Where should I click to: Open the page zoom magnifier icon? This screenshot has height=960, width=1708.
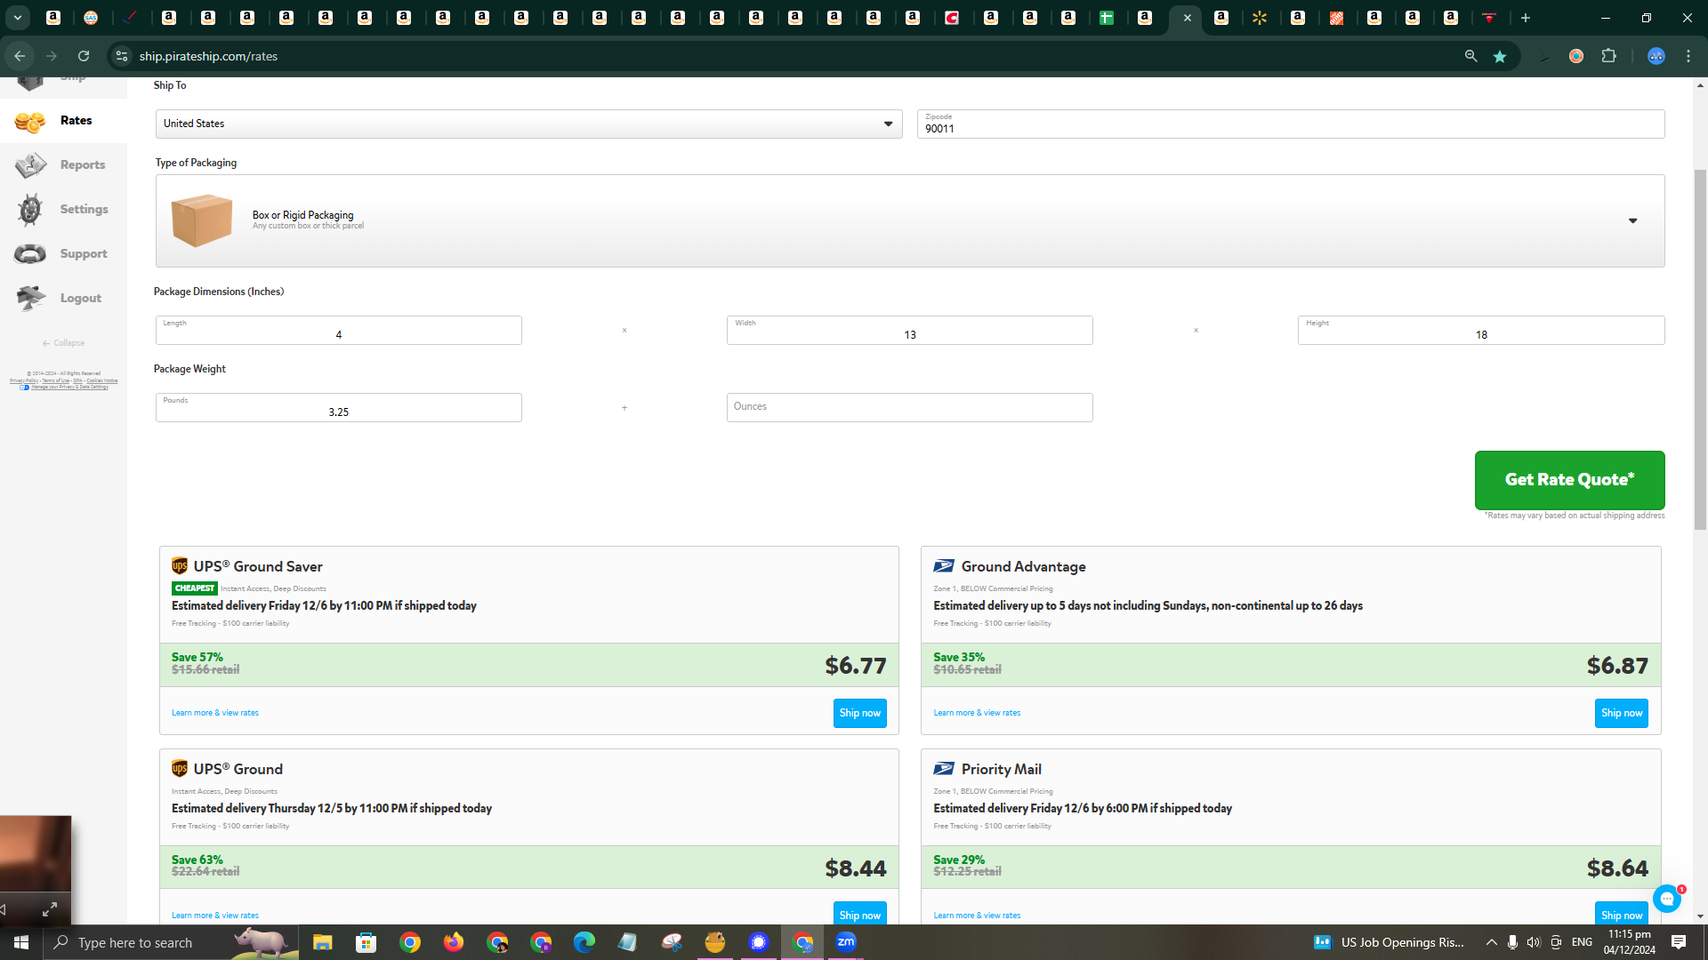[x=1470, y=56]
